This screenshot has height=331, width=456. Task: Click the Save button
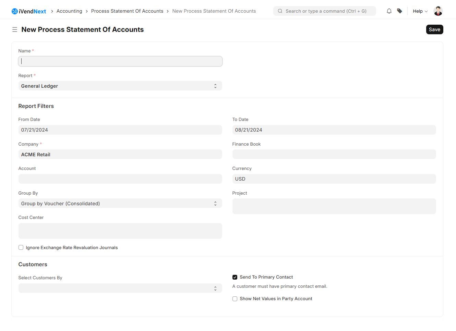tap(434, 29)
